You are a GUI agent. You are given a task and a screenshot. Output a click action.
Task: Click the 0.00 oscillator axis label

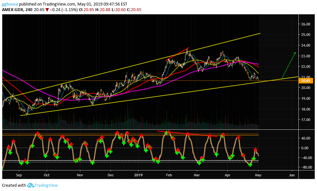click(x=305, y=148)
